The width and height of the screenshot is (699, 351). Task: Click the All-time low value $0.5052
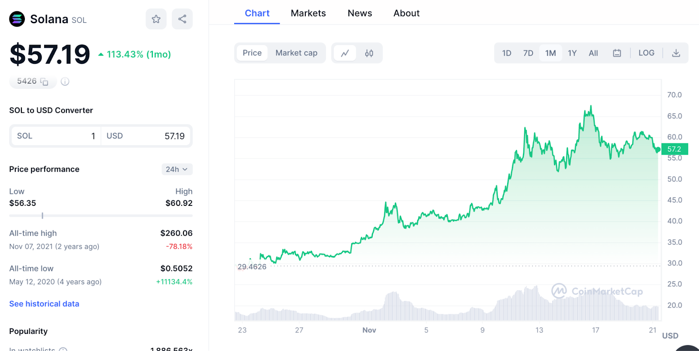(x=176, y=268)
